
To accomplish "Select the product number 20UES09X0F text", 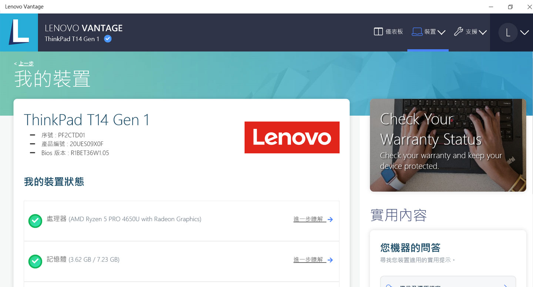I will coord(87,144).
